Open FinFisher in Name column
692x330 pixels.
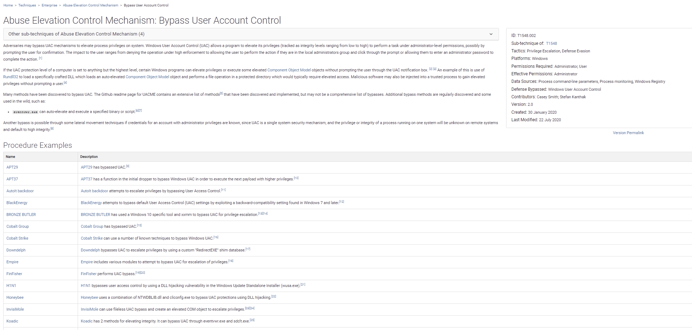click(x=14, y=274)
